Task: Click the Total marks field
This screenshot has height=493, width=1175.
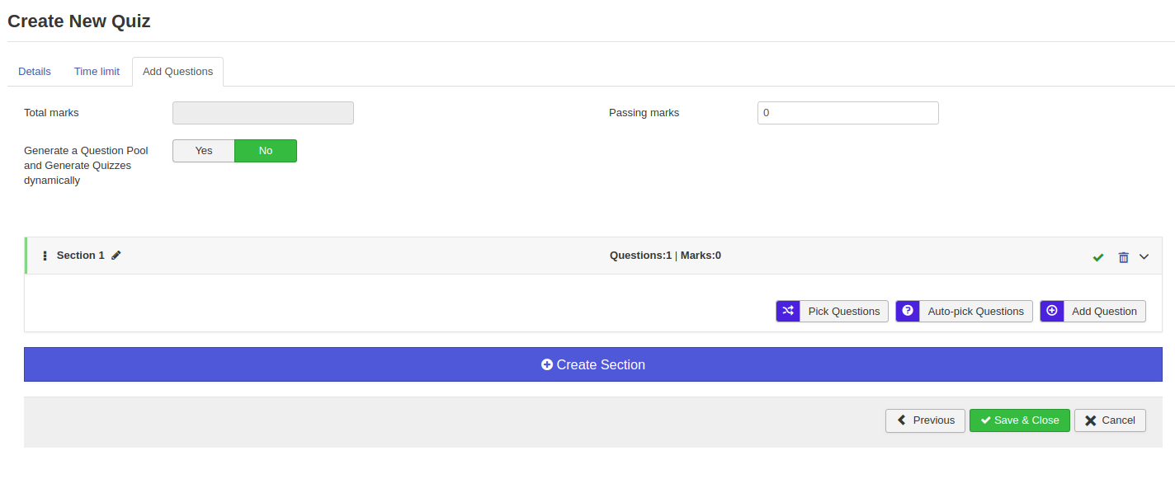Action: click(x=262, y=113)
